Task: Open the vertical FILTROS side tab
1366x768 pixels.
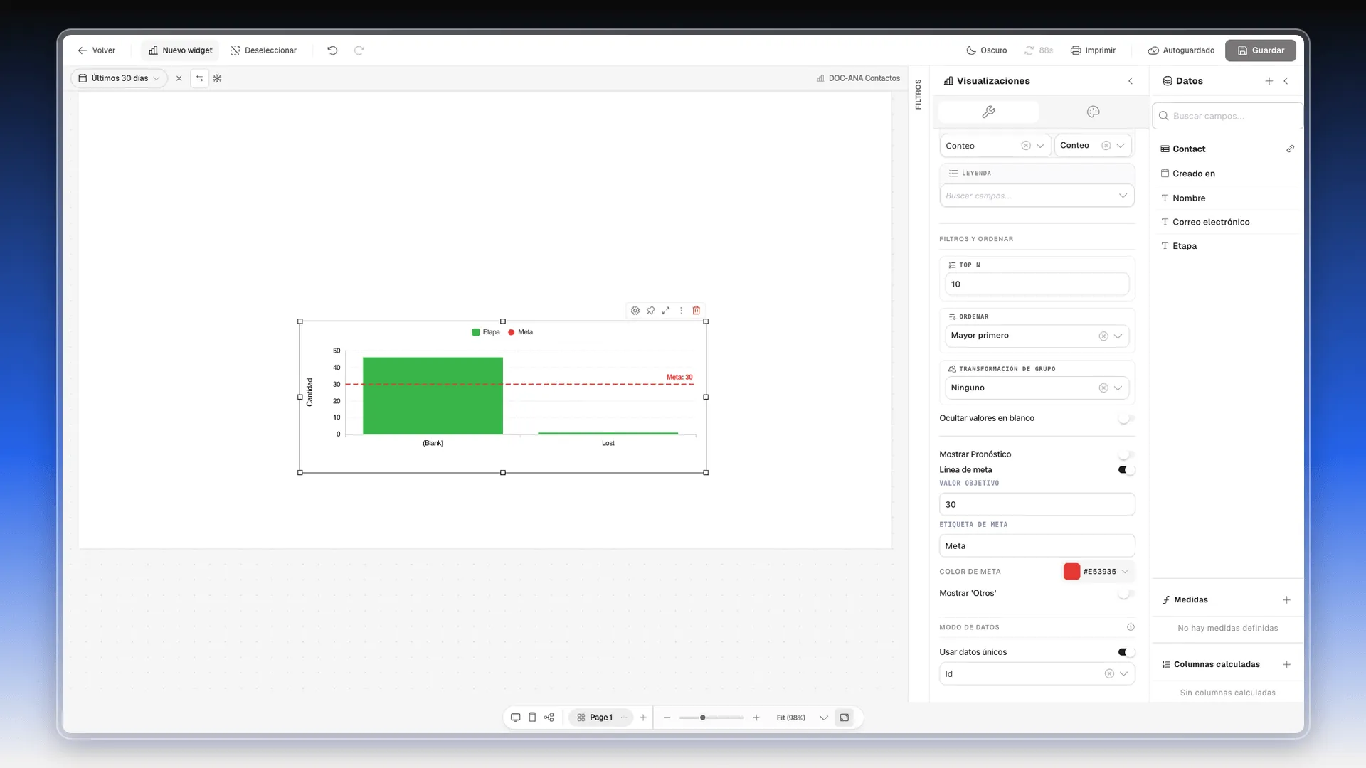Action: [x=918, y=95]
